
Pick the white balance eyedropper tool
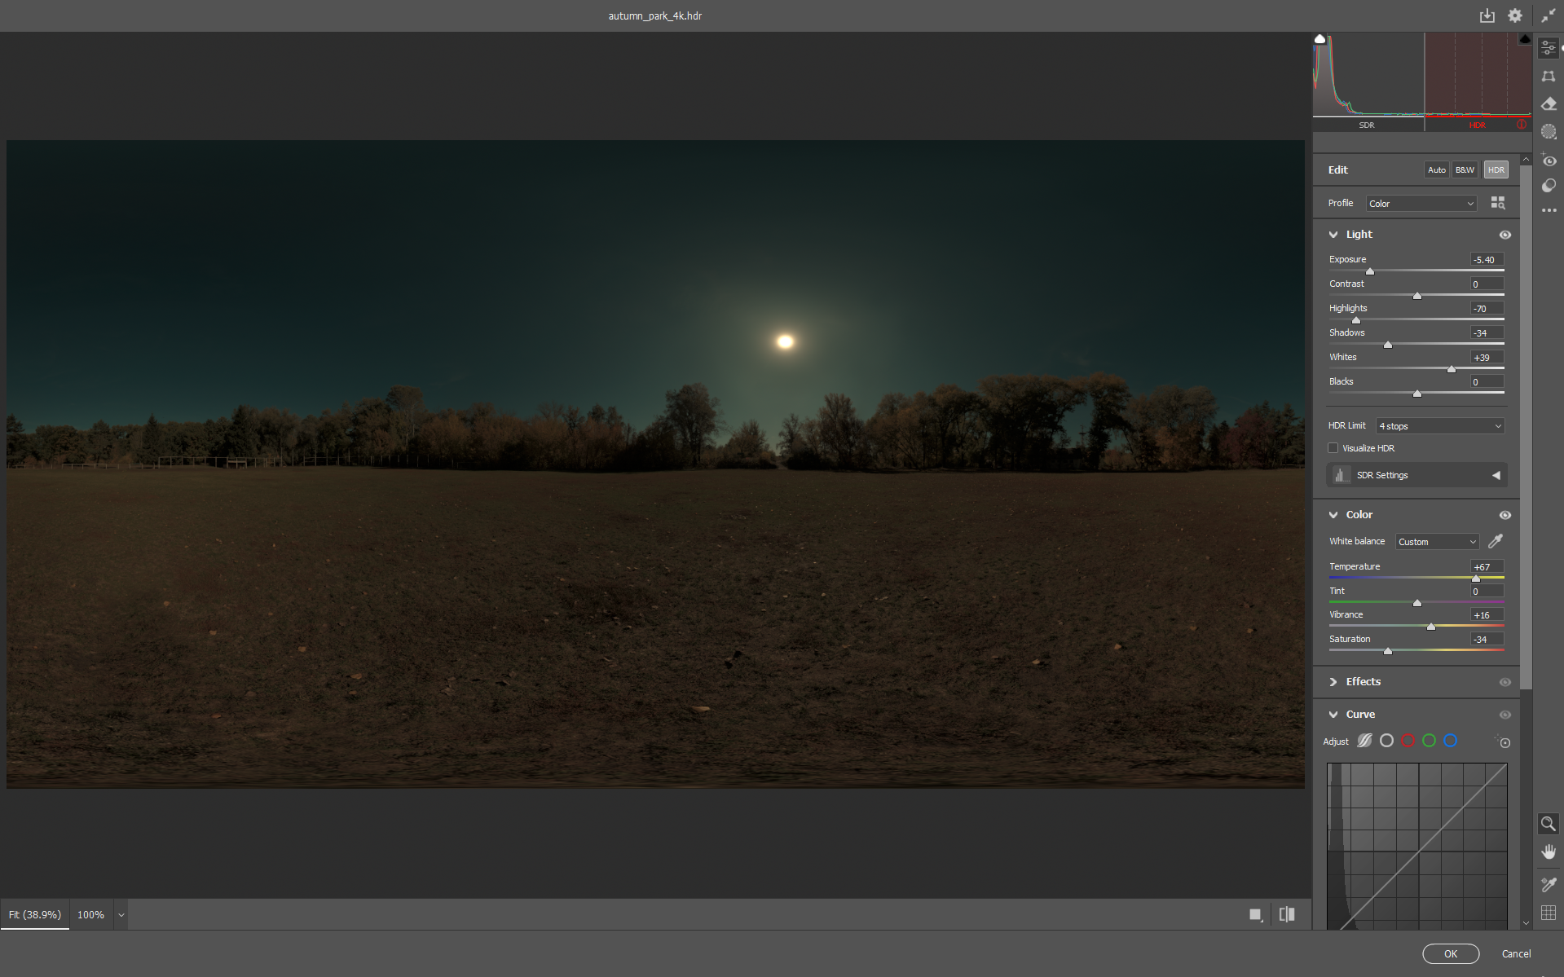point(1496,541)
